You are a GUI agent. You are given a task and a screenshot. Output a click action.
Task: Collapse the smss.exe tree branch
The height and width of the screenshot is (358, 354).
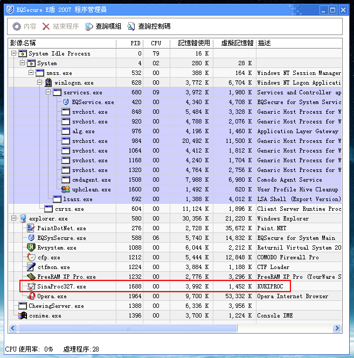pos(31,73)
